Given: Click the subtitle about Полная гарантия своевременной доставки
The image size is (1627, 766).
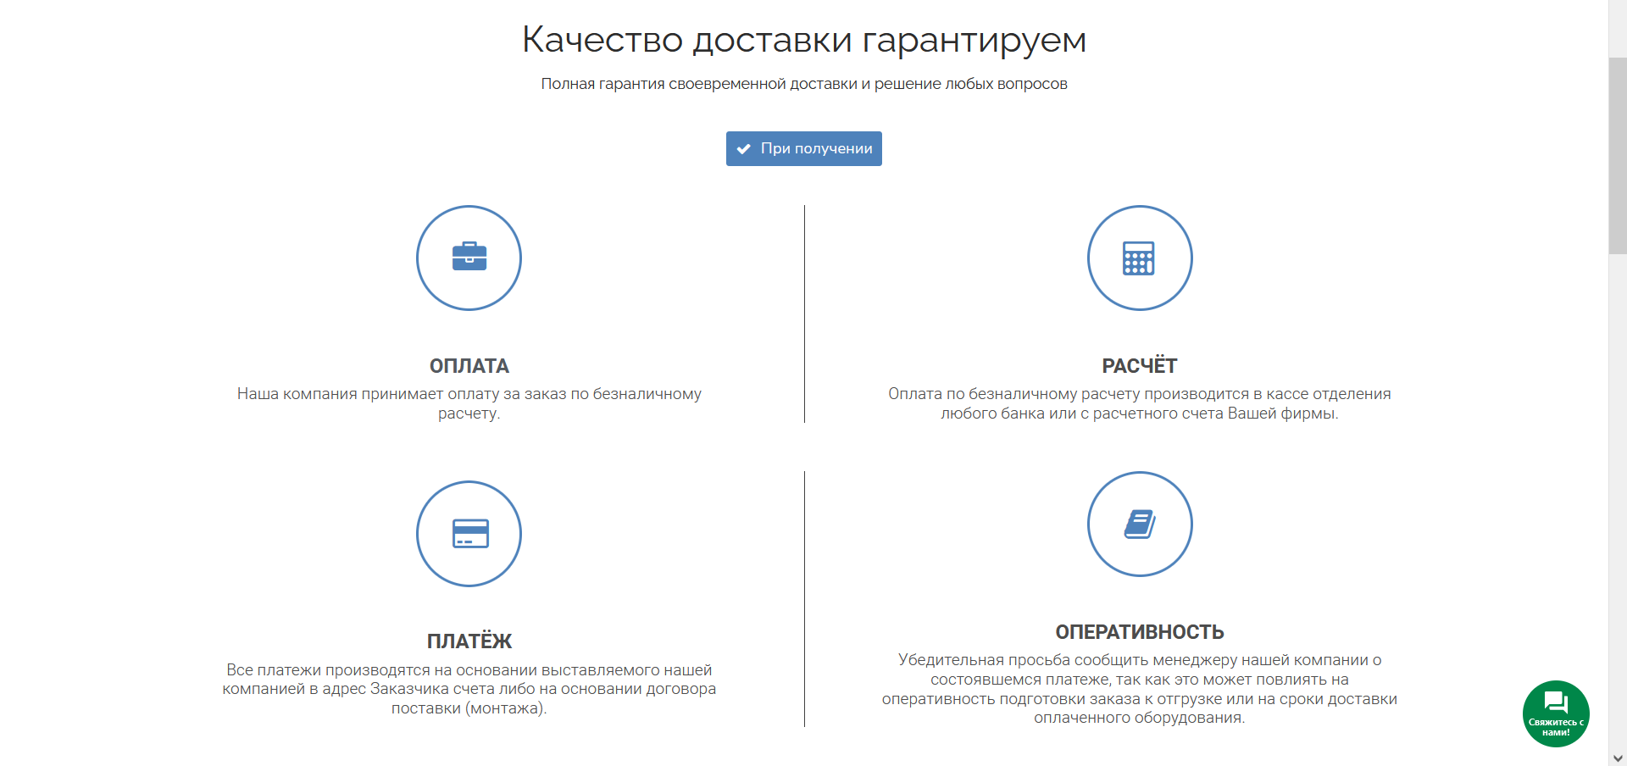Looking at the screenshot, I should [803, 84].
